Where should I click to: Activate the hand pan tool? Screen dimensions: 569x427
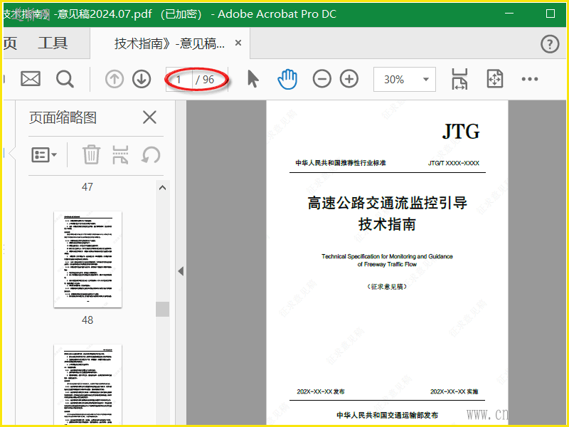[x=287, y=79]
